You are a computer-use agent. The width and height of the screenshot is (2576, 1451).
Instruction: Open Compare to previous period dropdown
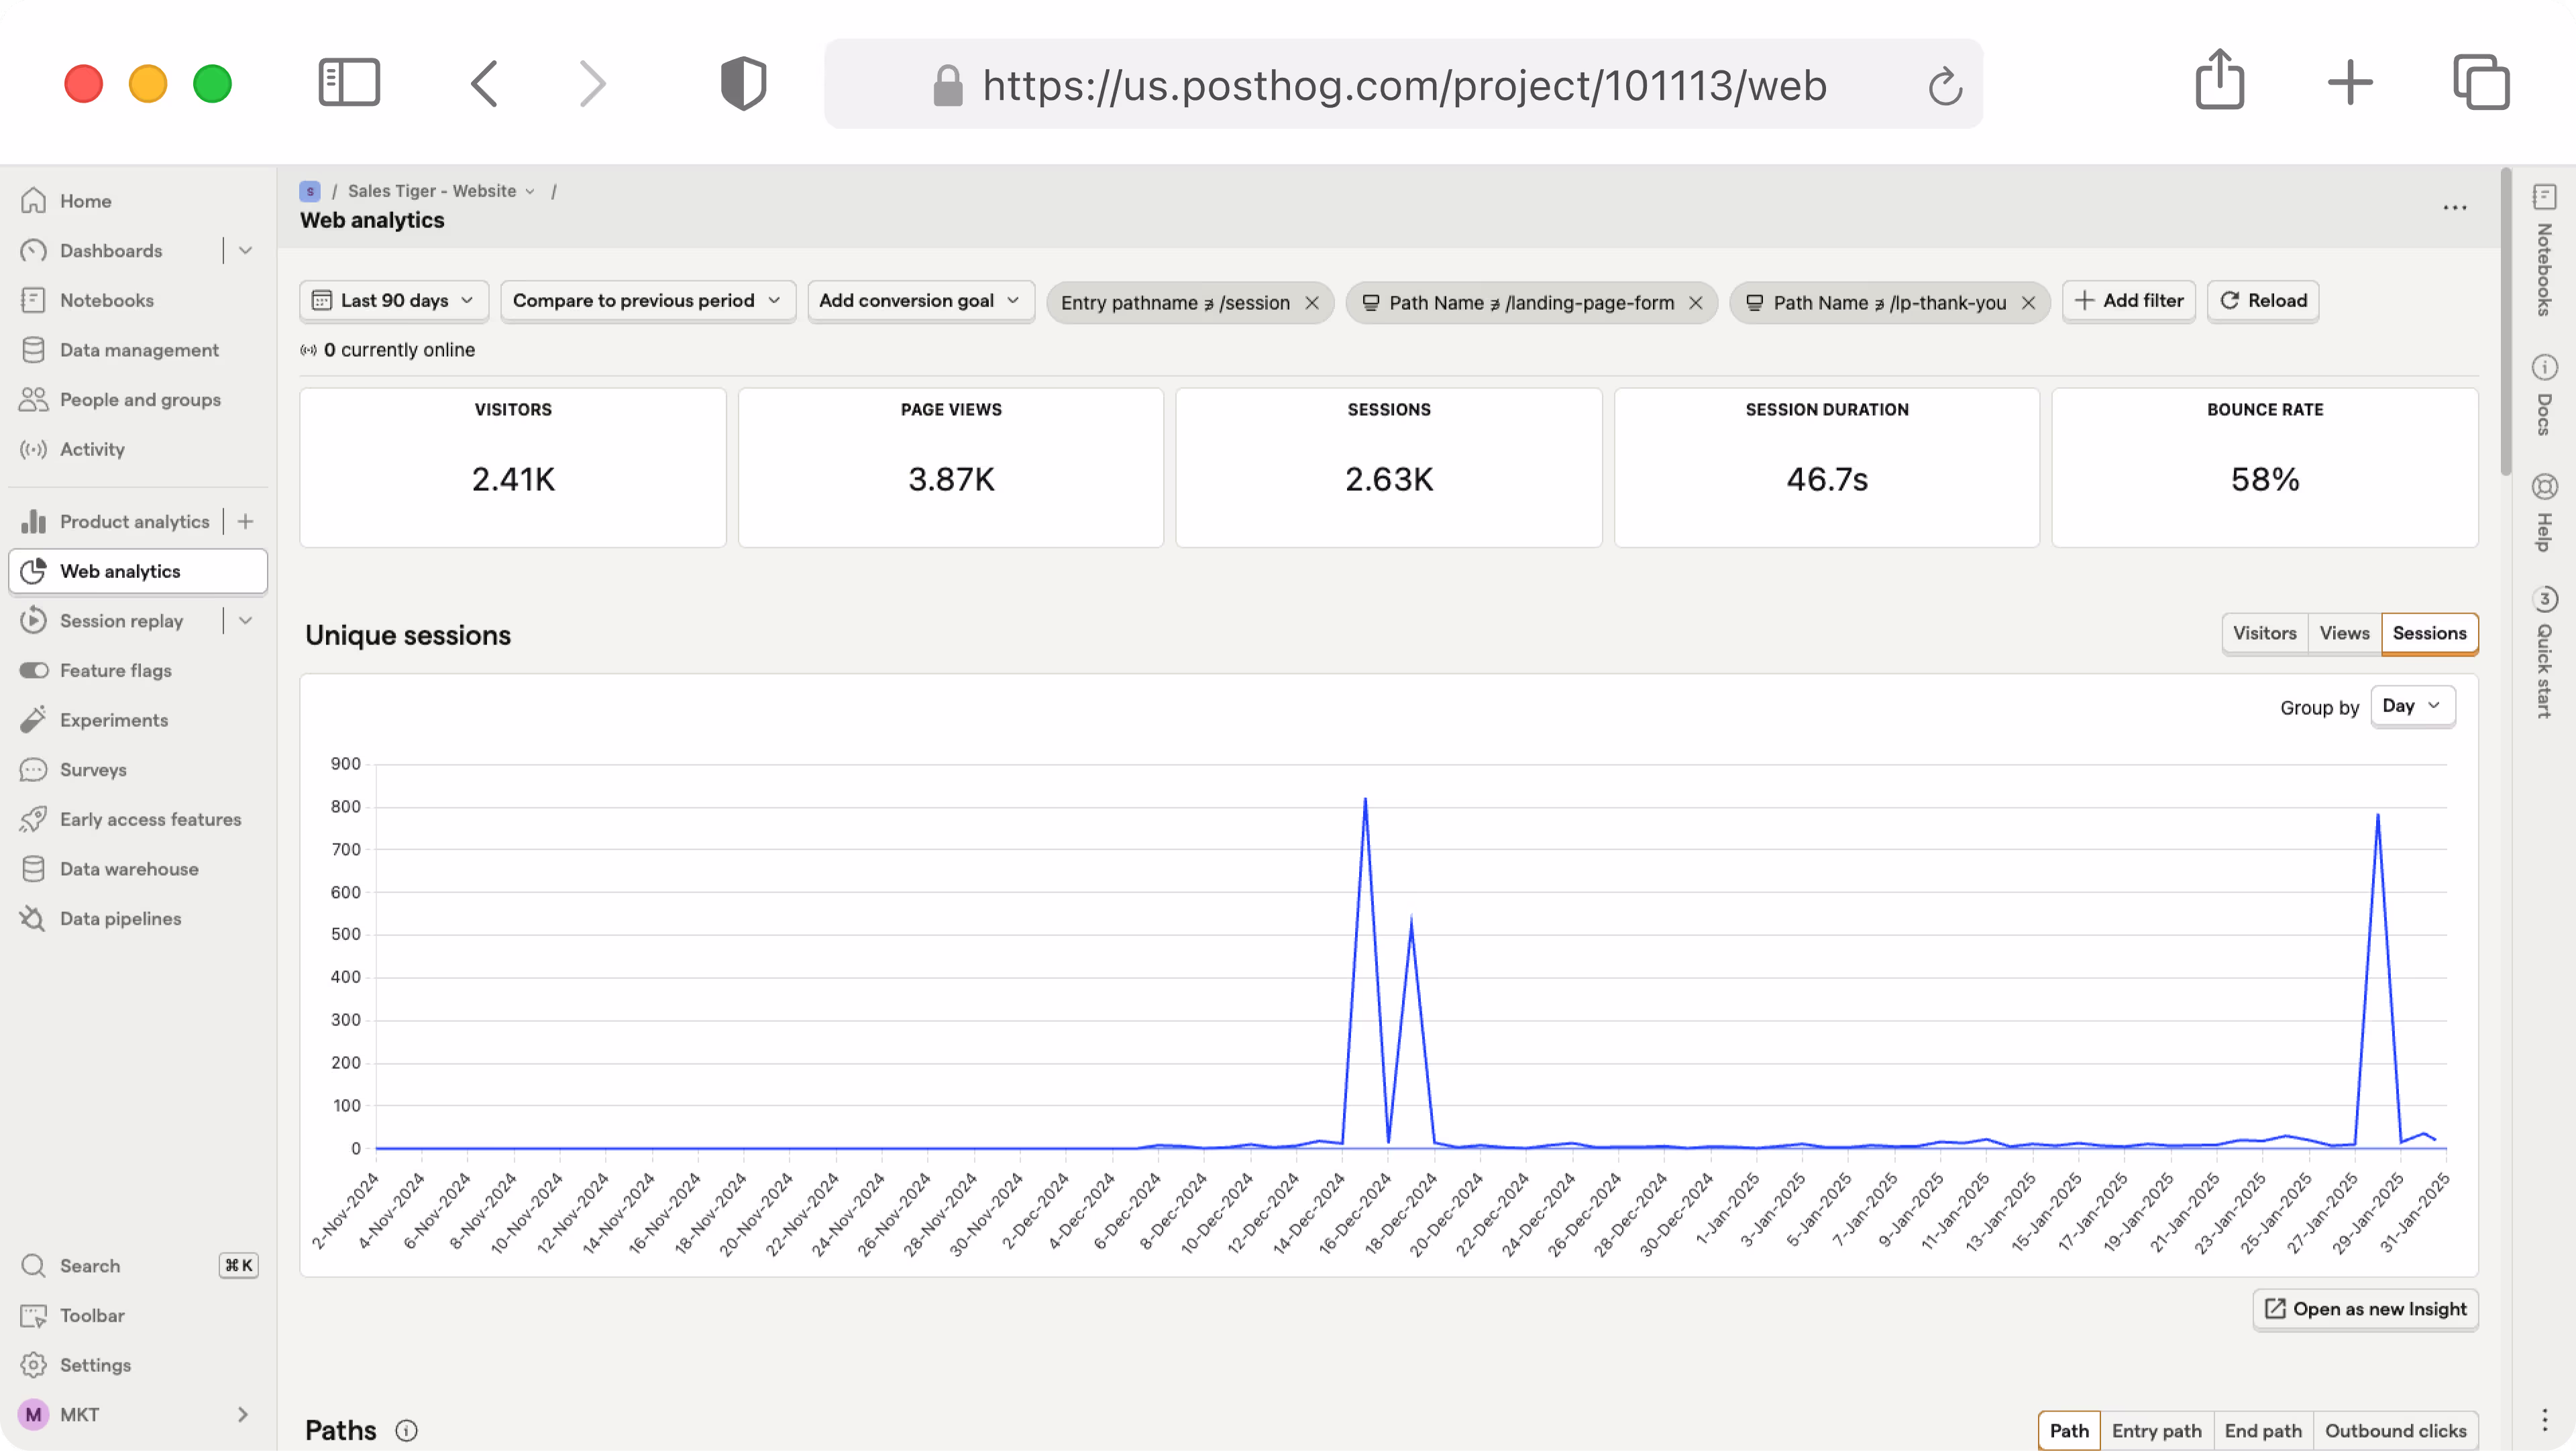[647, 301]
